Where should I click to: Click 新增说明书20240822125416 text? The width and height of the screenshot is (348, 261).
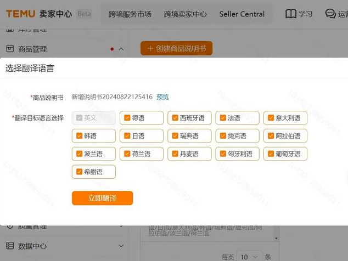112,97
